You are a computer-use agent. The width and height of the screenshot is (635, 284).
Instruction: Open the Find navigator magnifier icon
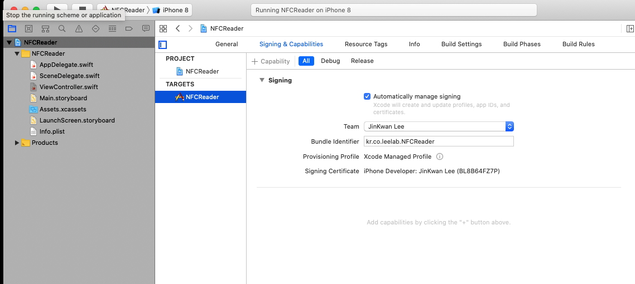62,28
